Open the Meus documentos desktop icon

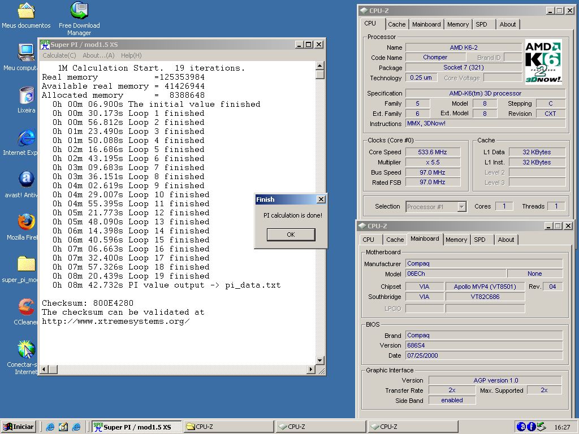pos(26,11)
